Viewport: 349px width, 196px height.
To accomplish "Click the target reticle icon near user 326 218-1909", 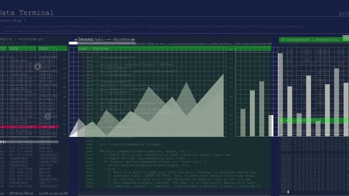I will [x=38, y=67].
